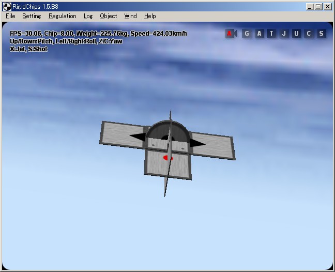The width and height of the screenshot is (335, 272).
Task: Toggle the J regulation indicator
Action: point(284,34)
